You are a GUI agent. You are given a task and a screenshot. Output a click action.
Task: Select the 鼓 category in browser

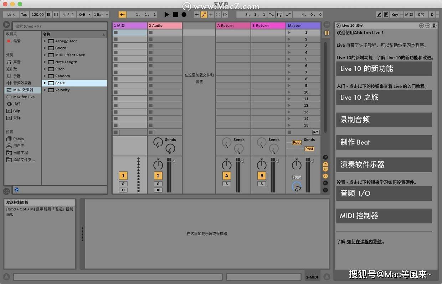pos(15,69)
